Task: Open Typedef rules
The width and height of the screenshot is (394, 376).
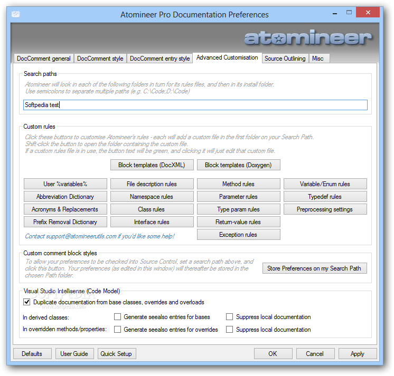Action: coord(325,197)
